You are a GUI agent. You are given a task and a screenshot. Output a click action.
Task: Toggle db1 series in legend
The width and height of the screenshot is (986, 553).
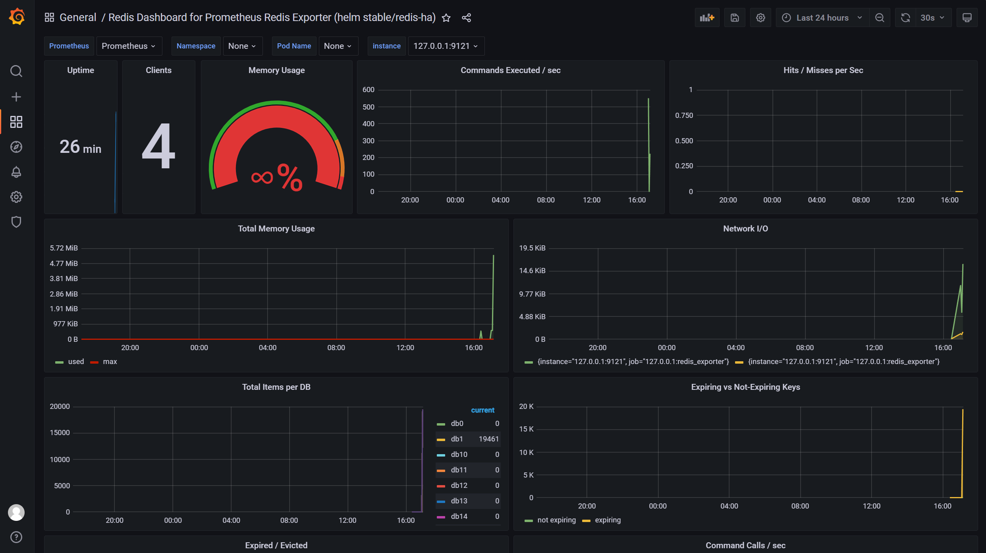point(457,439)
